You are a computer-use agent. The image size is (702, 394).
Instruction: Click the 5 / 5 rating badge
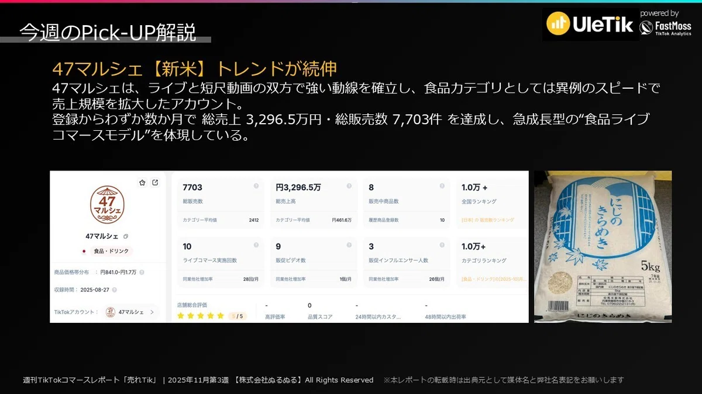tap(237, 316)
